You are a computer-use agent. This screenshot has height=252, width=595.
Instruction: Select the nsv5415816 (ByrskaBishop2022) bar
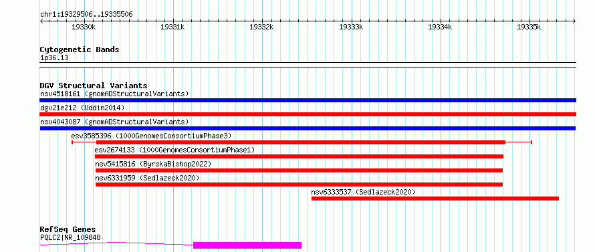299,170
